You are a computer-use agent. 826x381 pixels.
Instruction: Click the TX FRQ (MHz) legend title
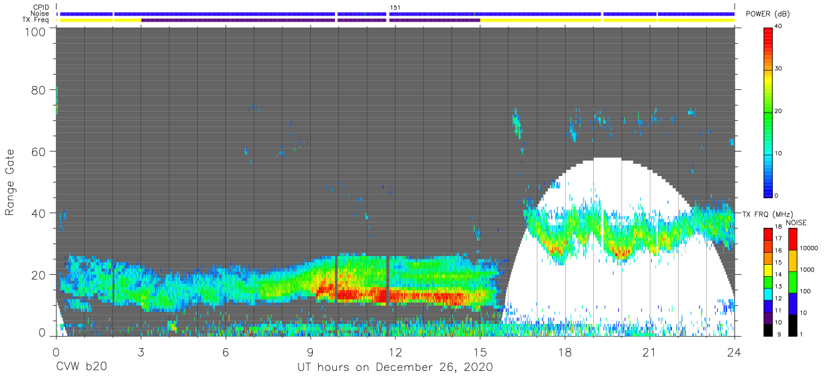[x=767, y=214]
